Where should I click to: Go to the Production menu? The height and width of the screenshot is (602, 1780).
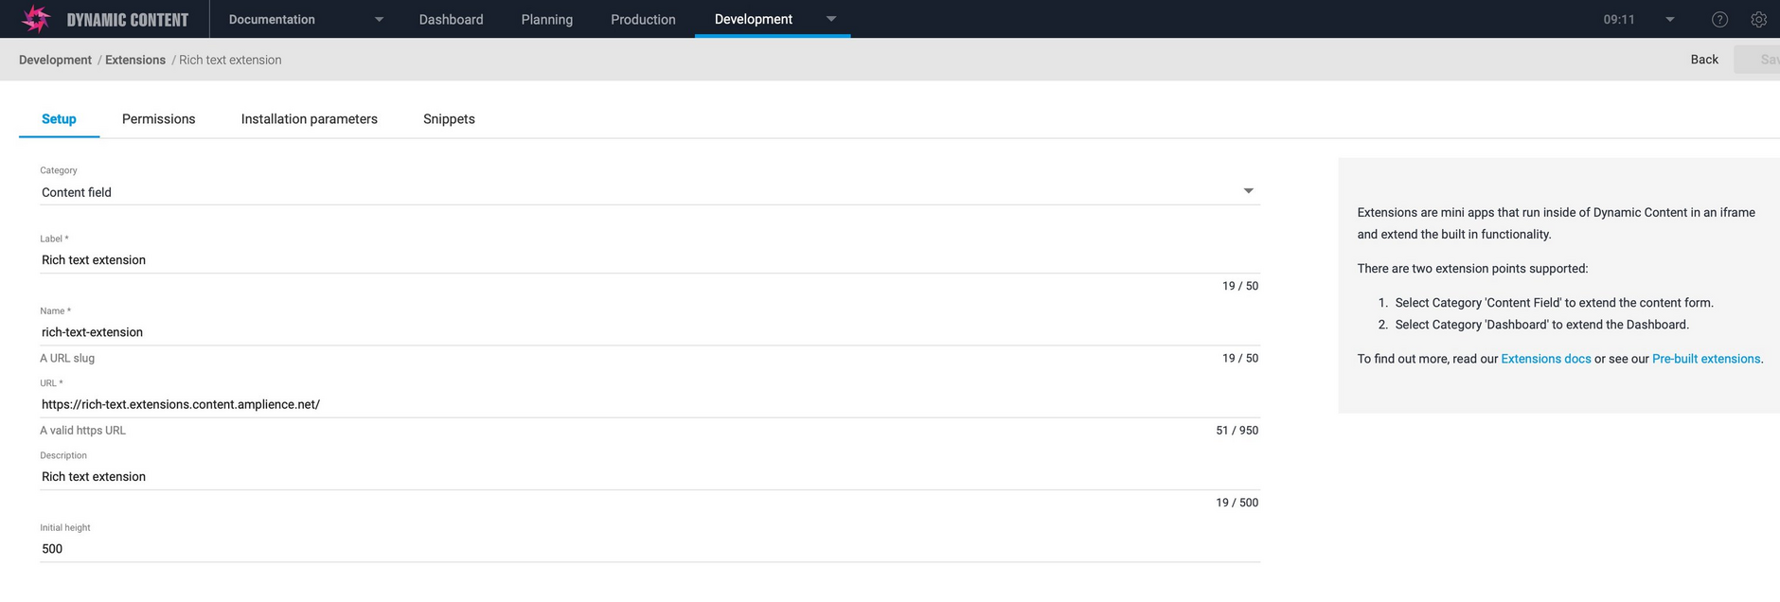pyautogui.click(x=643, y=19)
